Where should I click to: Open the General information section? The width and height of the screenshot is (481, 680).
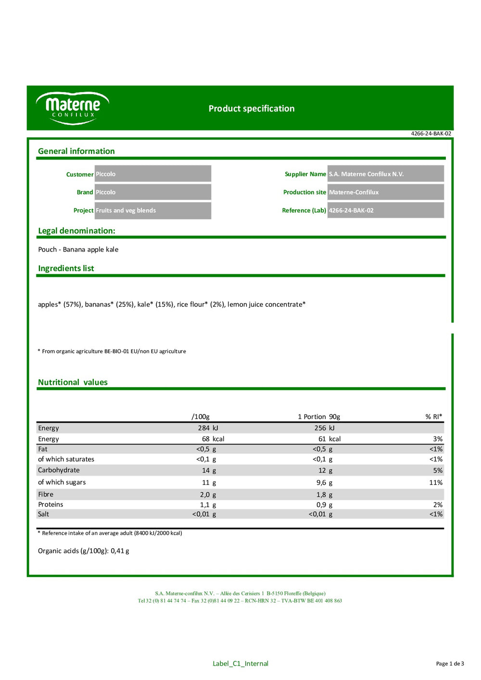pos(76,151)
